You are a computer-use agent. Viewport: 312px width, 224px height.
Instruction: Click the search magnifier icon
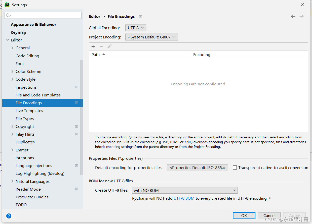(x=8, y=15)
